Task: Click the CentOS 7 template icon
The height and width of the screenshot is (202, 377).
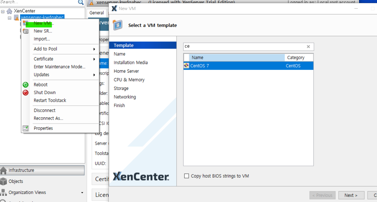Action: coord(186,66)
